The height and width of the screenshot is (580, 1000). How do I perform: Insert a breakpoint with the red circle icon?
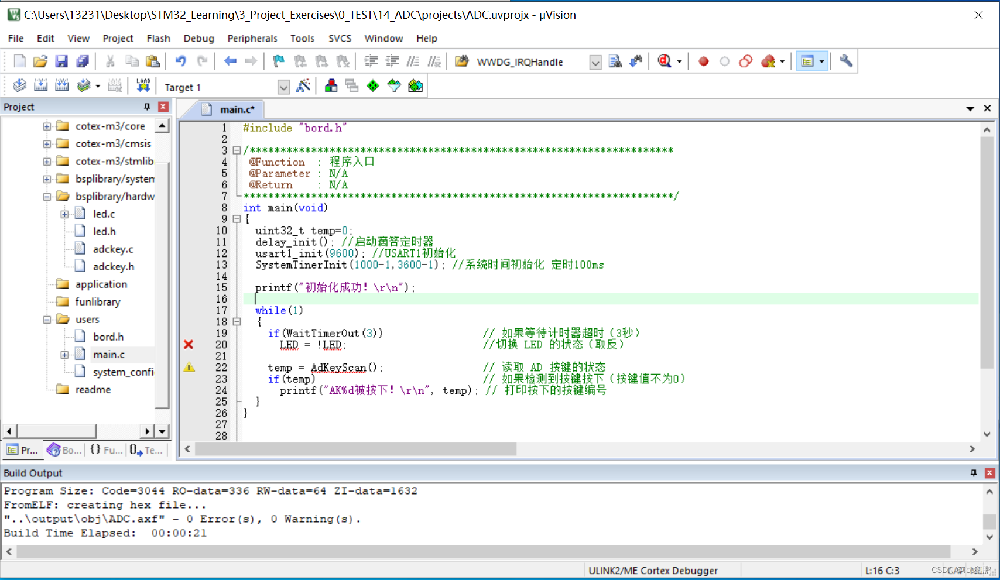click(704, 61)
